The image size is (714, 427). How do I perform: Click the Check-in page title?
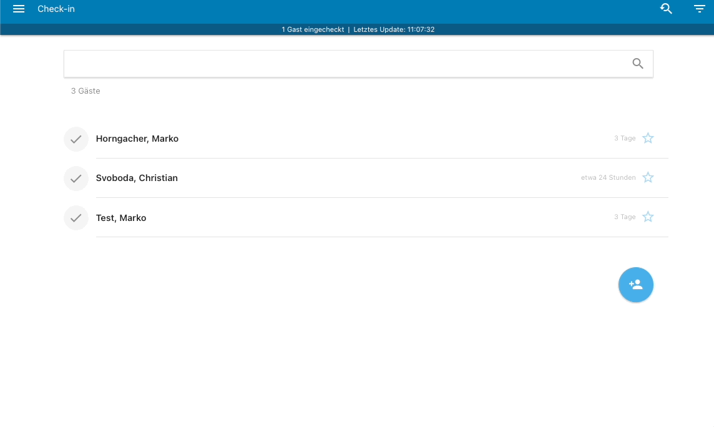(56, 9)
